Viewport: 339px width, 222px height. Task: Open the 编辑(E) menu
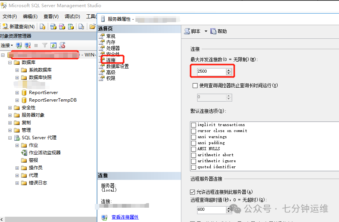tap(30, 17)
